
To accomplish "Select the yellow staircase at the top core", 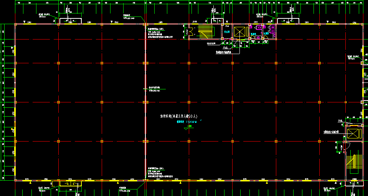I will click(x=205, y=31).
